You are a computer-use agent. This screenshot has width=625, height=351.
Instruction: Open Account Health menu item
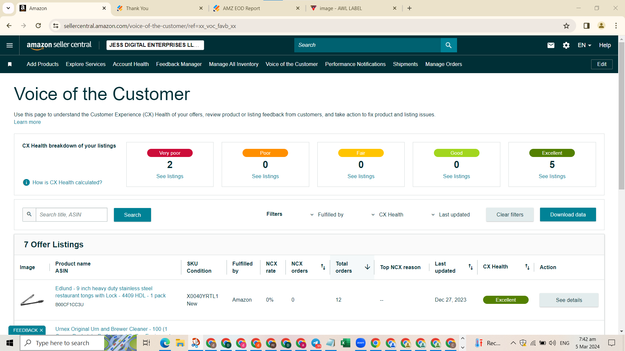pos(131,64)
